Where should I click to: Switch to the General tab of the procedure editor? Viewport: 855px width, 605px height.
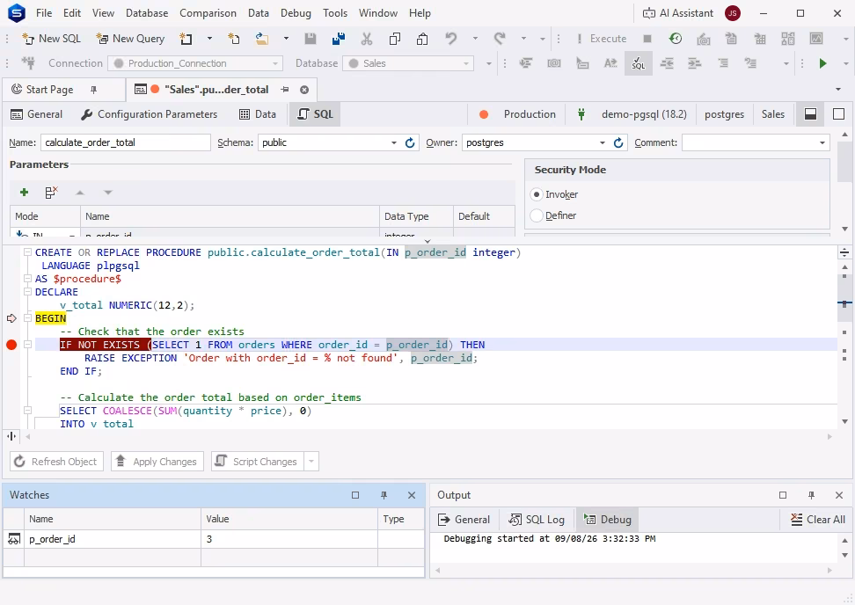[37, 114]
